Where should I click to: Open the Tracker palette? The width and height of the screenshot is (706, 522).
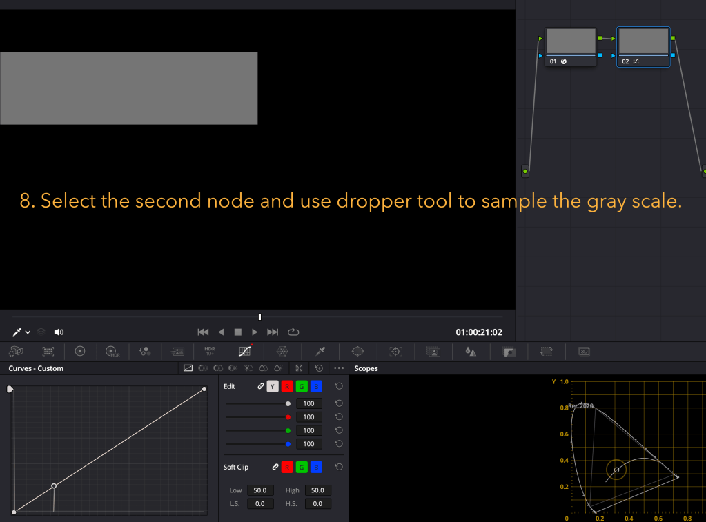395,352
